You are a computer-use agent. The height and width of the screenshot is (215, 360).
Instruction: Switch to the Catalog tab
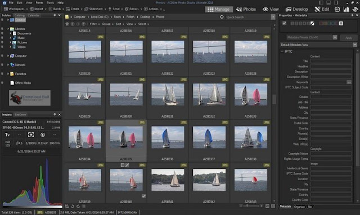coord(19,15)
